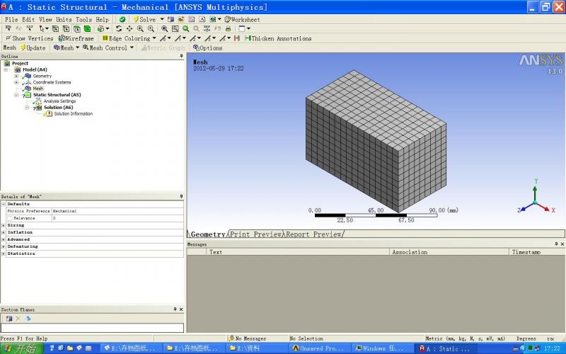This screenshot has width=566, height=354.
Task: Open the viewports layout dropdown
Action: click(248, 28)
